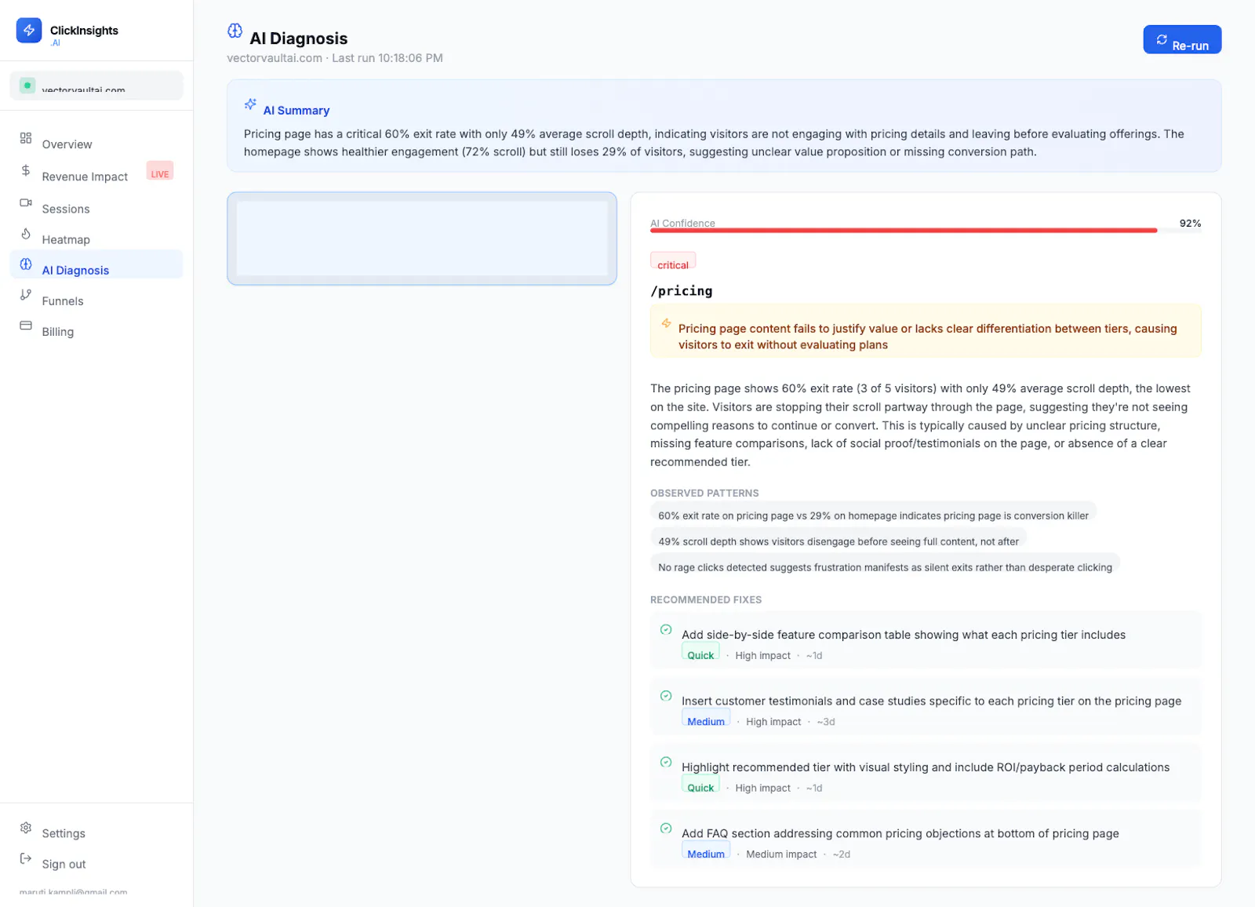Click the Overview grid icon

click(26, 138)
